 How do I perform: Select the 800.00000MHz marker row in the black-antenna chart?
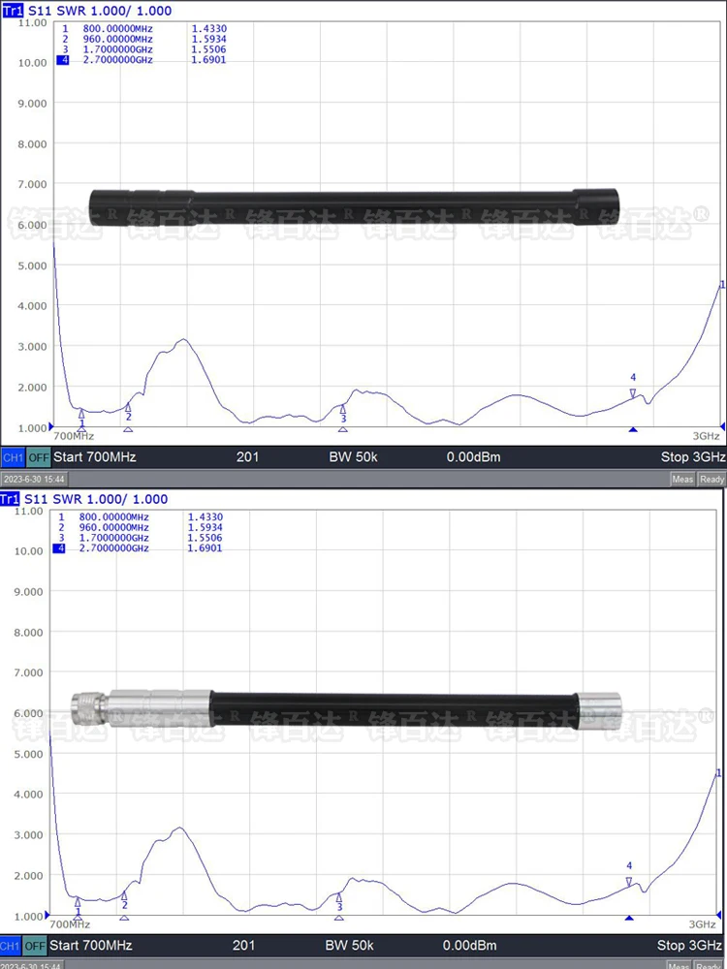pos(144,28)
